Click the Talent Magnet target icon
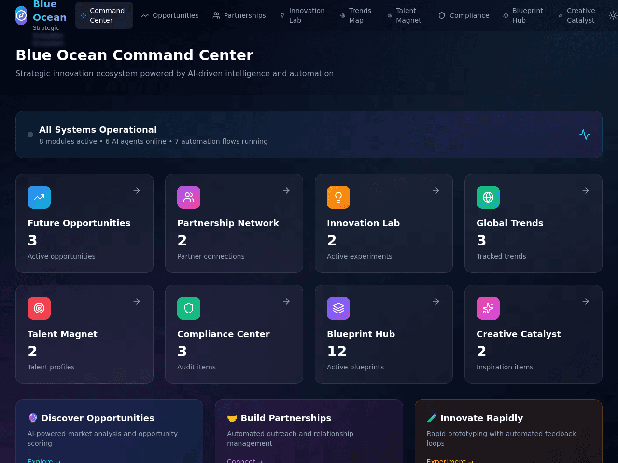Image resolution: width=618 pixels, height=463 pixels. click(39, 308)
